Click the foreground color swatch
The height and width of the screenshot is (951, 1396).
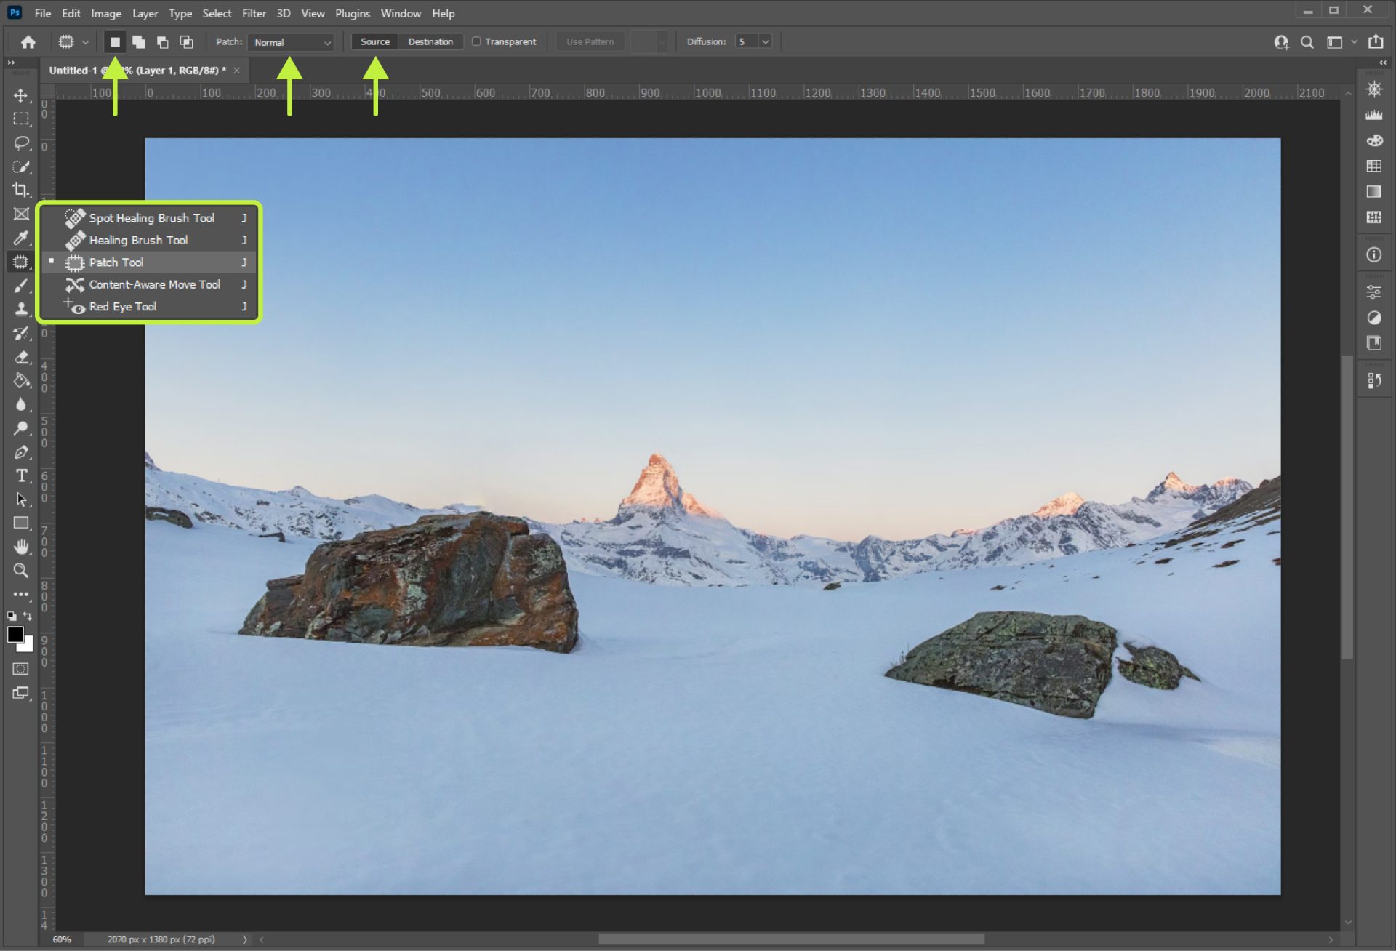tap(15, 634)
